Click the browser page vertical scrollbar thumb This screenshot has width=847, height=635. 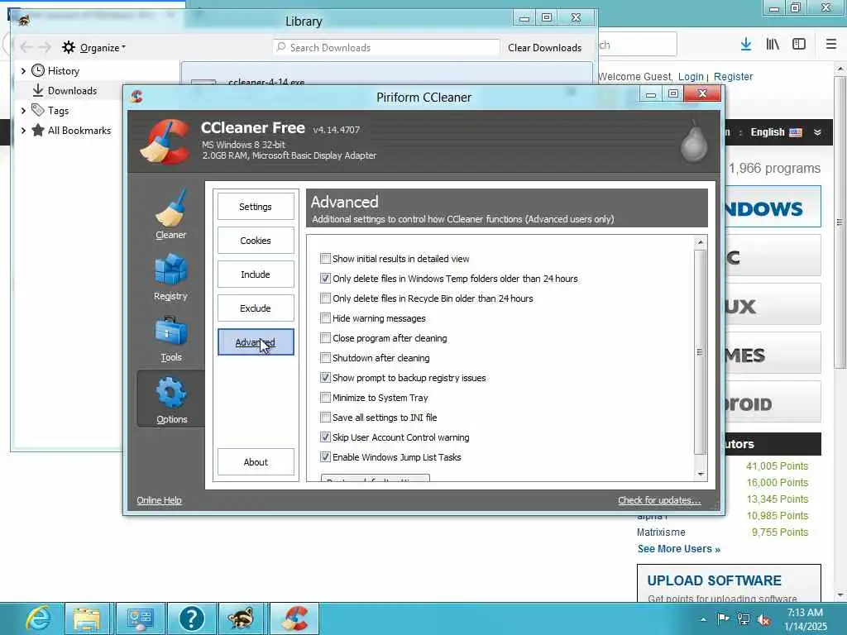click(840, 222)
